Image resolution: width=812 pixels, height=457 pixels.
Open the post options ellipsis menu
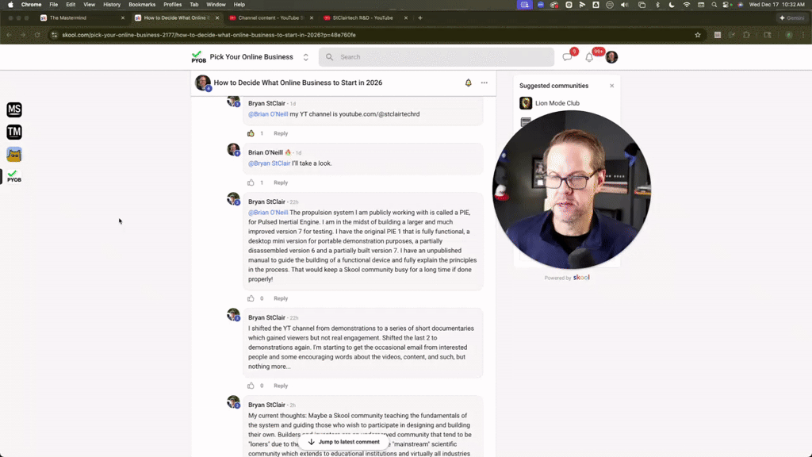(x=485, y=83)
